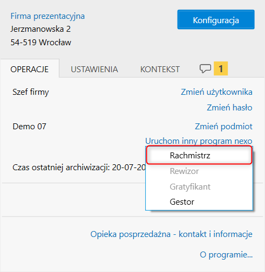Switch to the OPERACJE tab
The height and width of the screenshot is (272, 265).
[x=30, y=69]
